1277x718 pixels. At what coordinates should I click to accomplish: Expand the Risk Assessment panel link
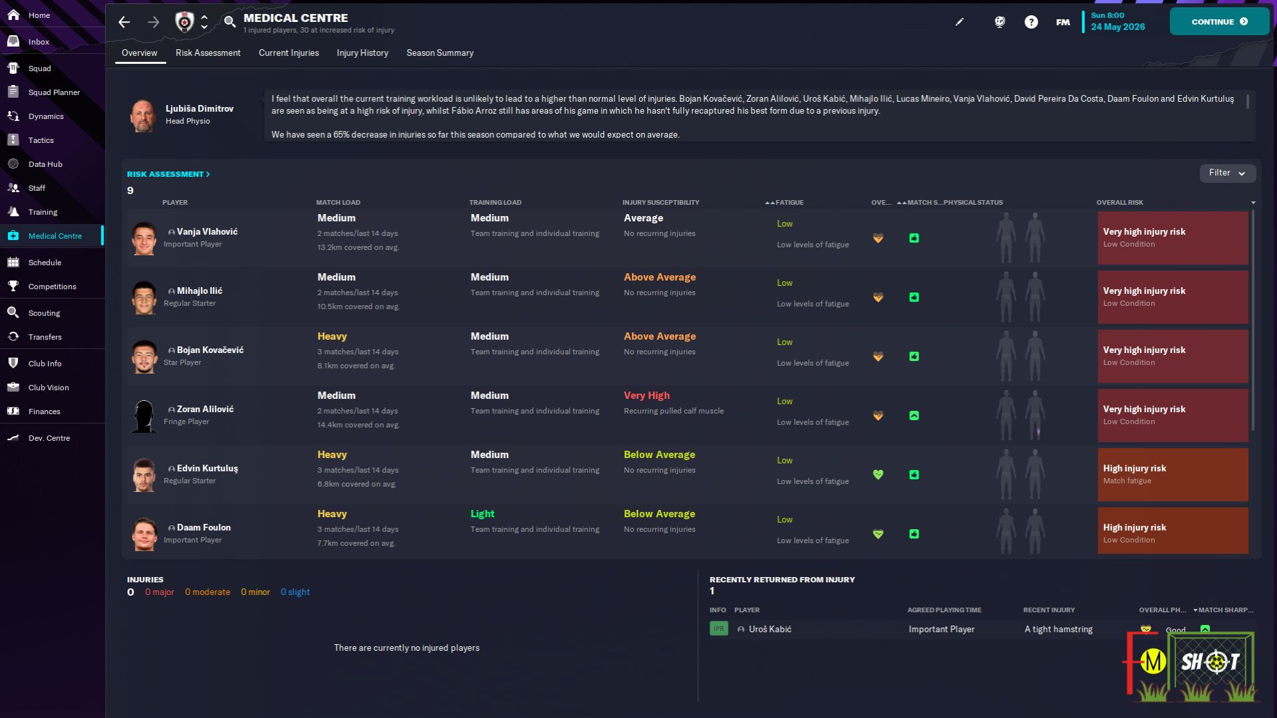click(168, 174)
